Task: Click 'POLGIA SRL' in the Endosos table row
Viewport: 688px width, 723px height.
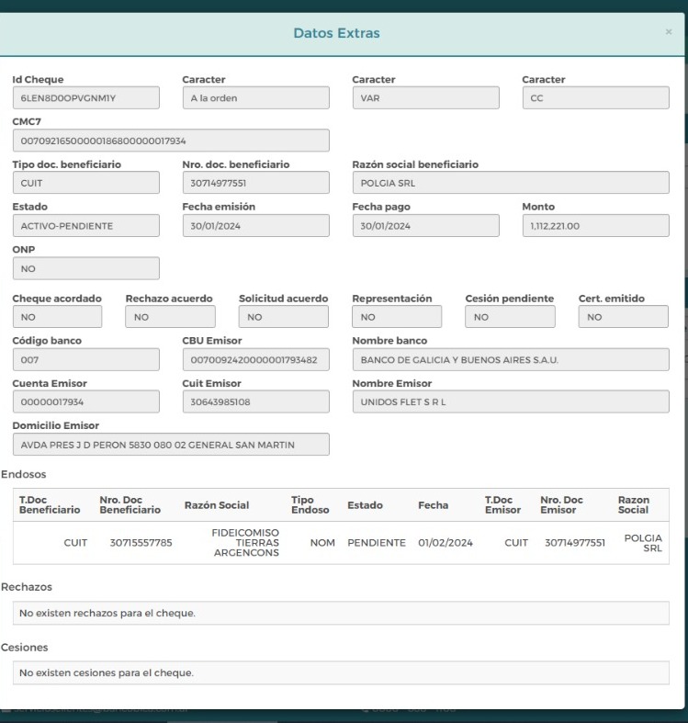Action: pyautogui.click(x=643, y=543)
